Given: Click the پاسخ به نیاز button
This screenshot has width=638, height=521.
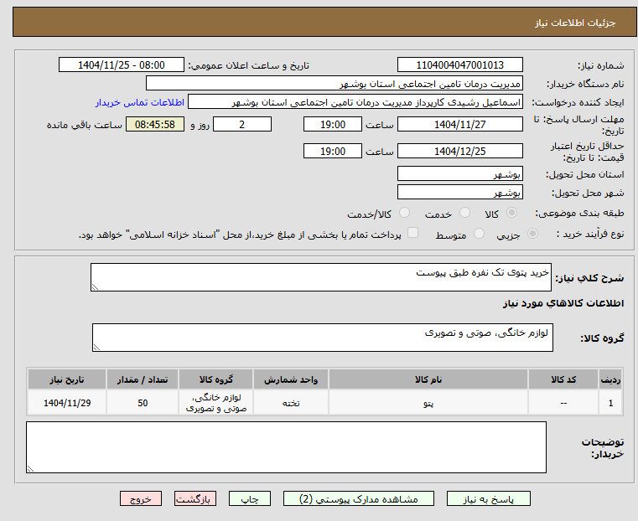Looking at the screenshot, I should coord(488,498).
